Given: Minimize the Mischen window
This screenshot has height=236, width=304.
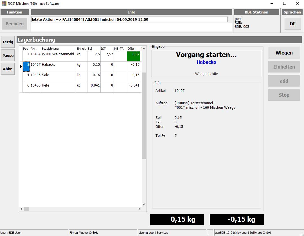Looking at the screenshot, I should pyautogui.click(x=272, y=3).
